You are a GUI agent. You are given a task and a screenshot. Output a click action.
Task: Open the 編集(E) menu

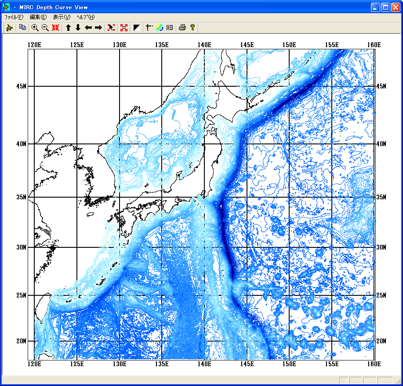pos(38,17)
